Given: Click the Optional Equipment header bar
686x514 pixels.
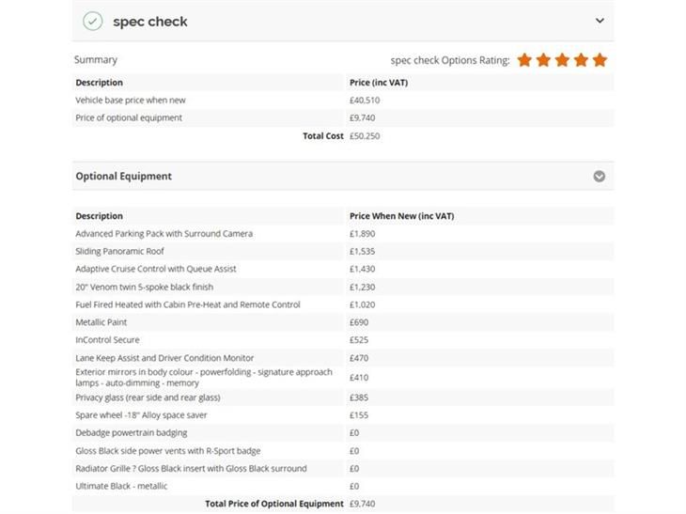Looking at the screenshot, I should tap(343, 177).
